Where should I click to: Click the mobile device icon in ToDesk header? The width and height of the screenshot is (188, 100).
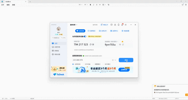point(119,25)
